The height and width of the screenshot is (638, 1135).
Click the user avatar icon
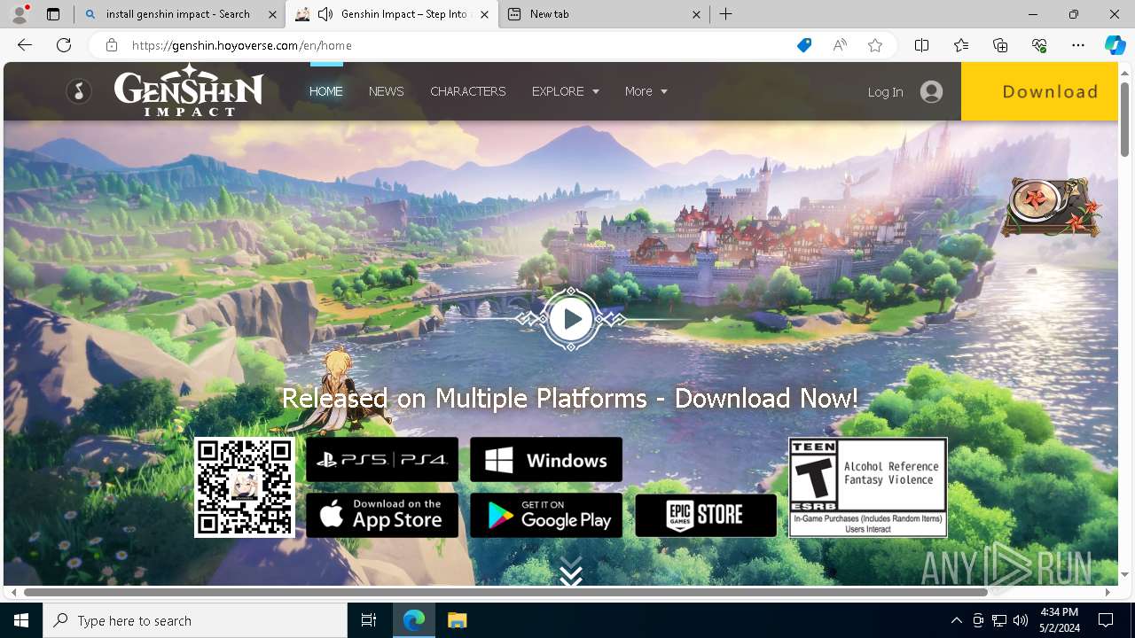click(931, 91)
